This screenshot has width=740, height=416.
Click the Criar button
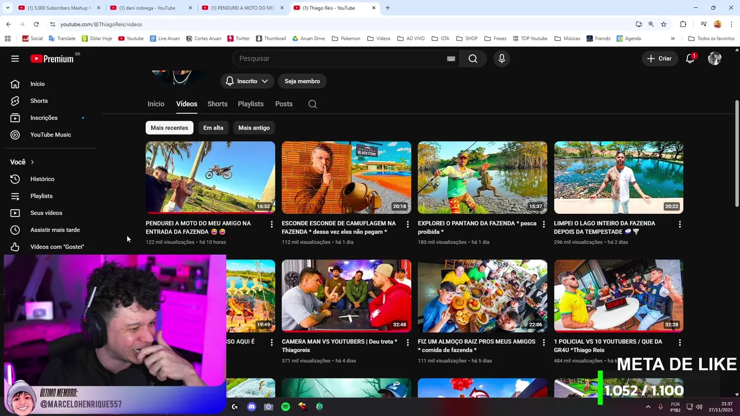[660, 58]
